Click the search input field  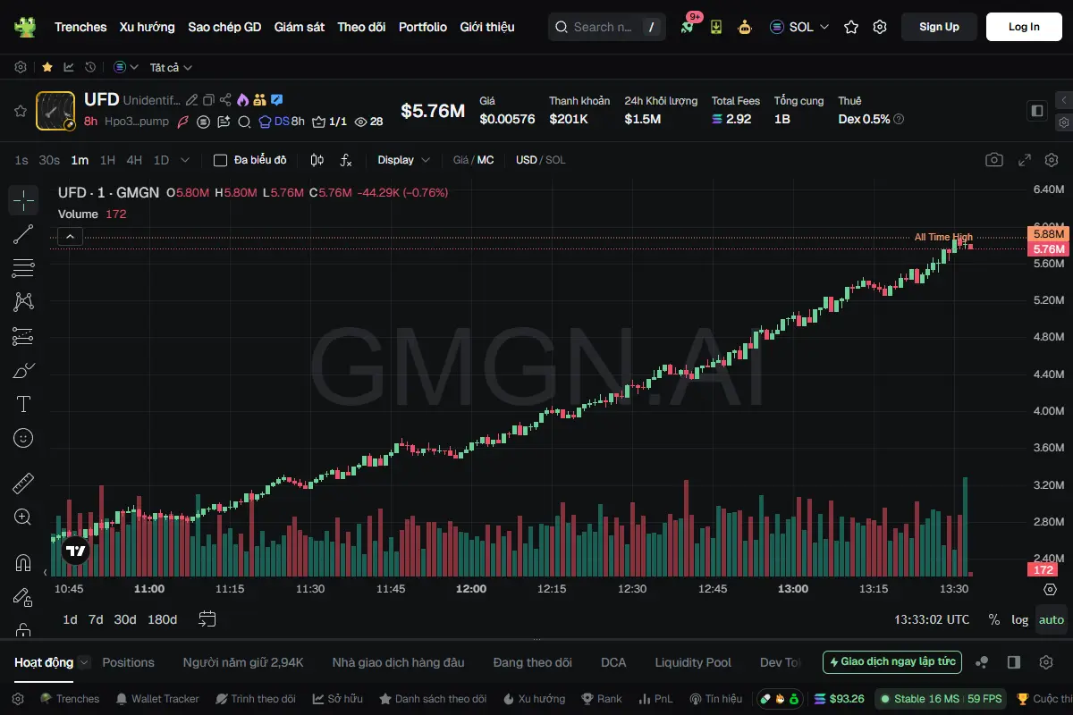pos(606,27)
